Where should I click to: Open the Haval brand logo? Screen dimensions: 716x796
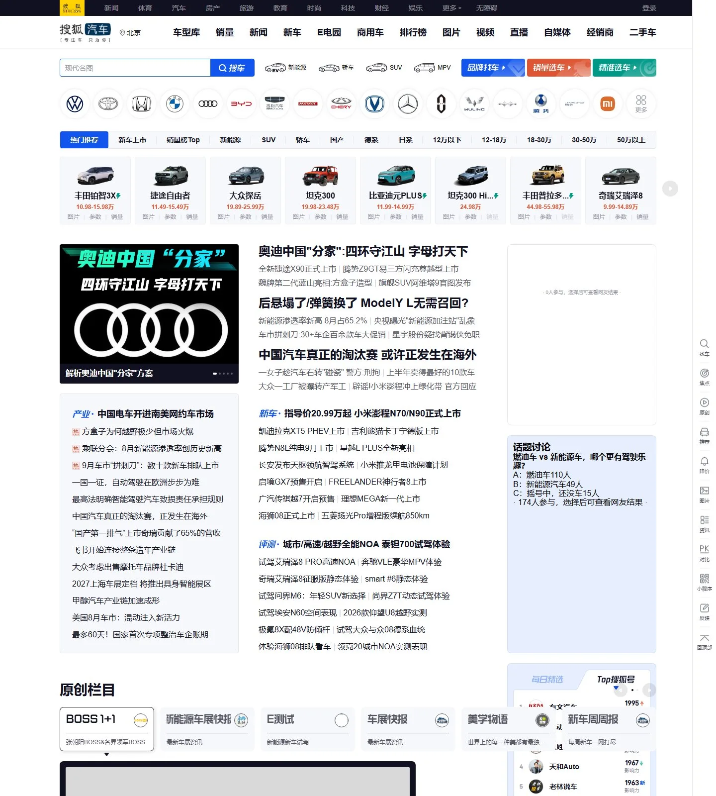(x=308, y=104)
